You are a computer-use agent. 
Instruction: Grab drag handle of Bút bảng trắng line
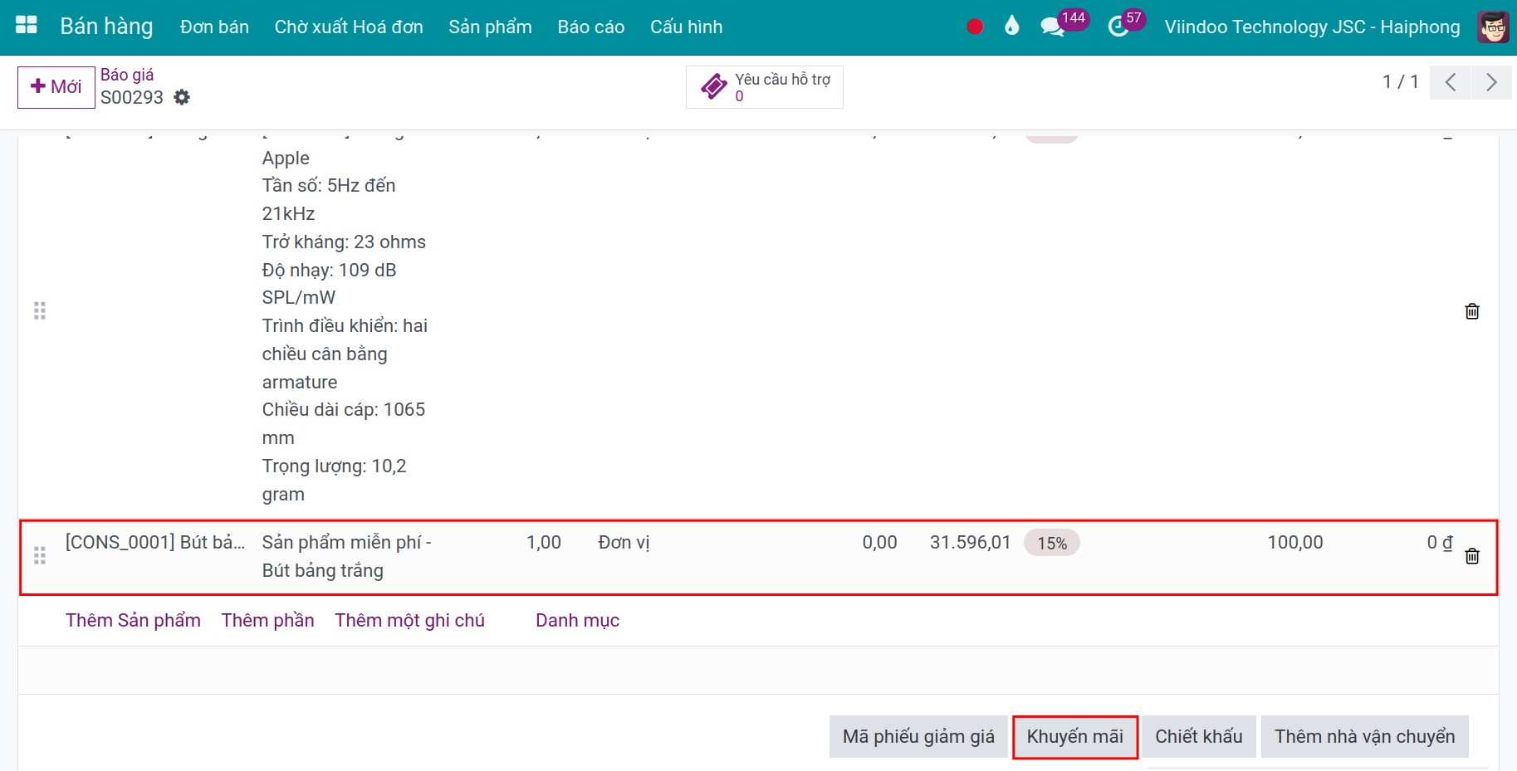click(39, 555)
